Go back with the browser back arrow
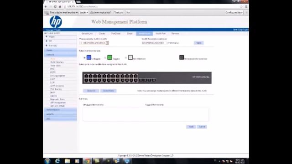 (46, 7)
